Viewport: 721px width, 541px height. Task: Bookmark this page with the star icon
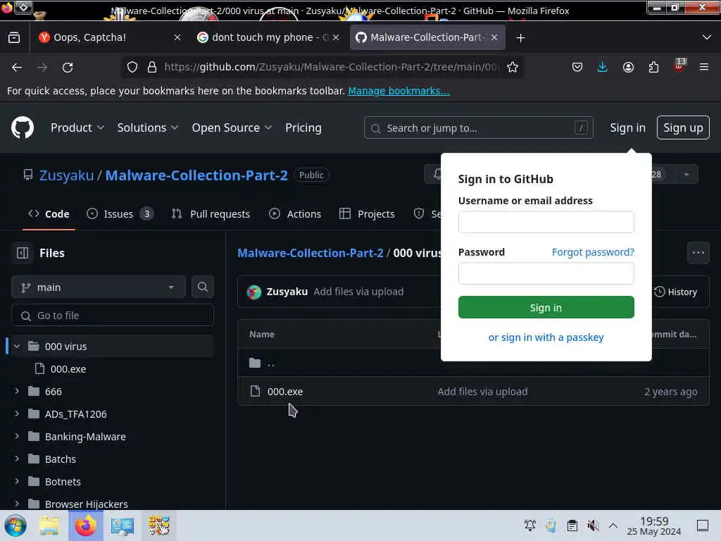(x=513, y=67)
